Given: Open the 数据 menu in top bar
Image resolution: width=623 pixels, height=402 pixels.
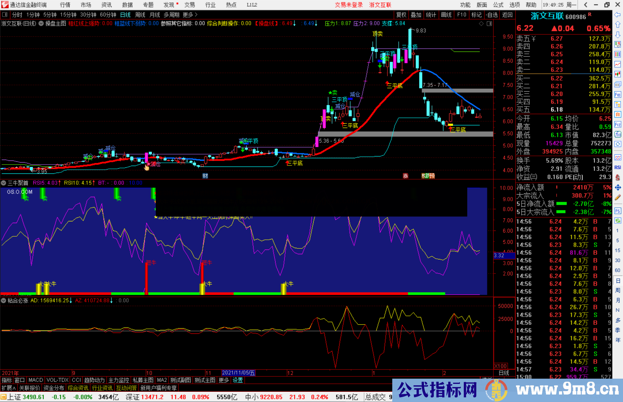Looking at the screenshot, I should 127,5.
